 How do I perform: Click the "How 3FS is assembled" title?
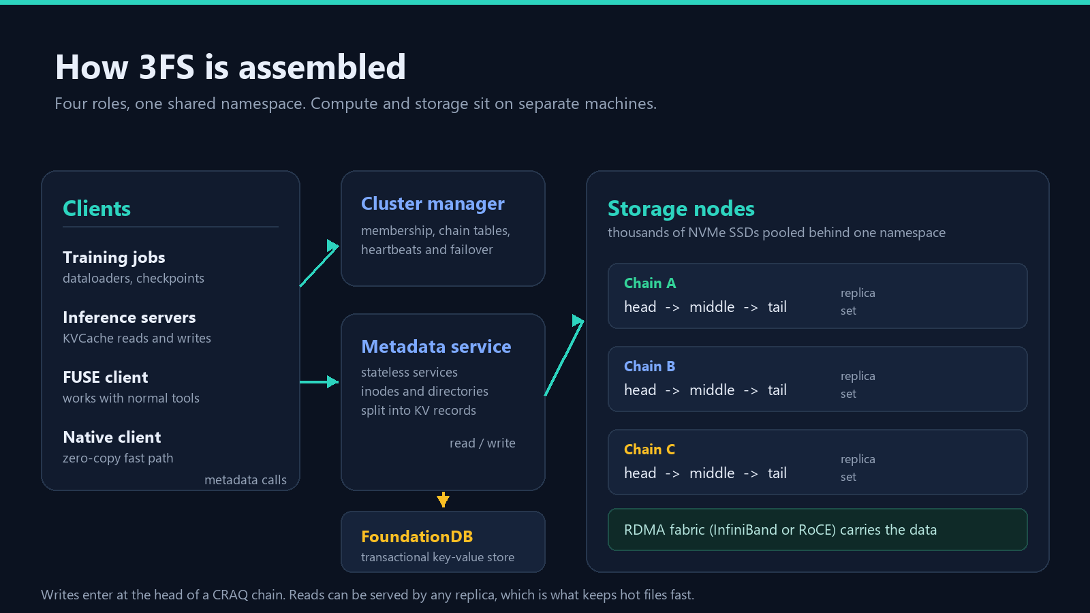(230, 67)
